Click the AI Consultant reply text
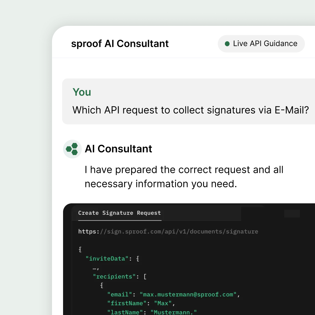The image size is (315, 315). [x=184, y=177]
